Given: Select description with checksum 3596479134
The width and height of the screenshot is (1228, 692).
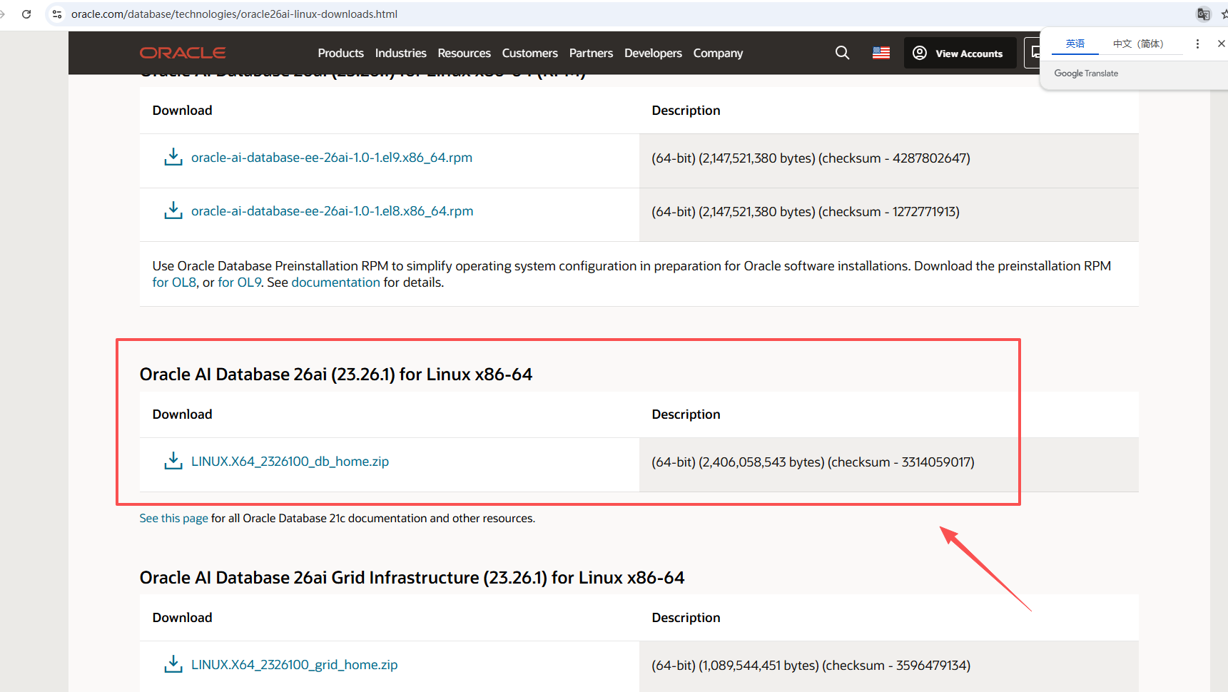Looking at the screenshot, I should (811, 666).
